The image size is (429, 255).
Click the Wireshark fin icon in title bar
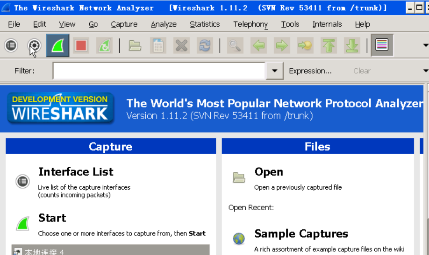click(6, 7)
